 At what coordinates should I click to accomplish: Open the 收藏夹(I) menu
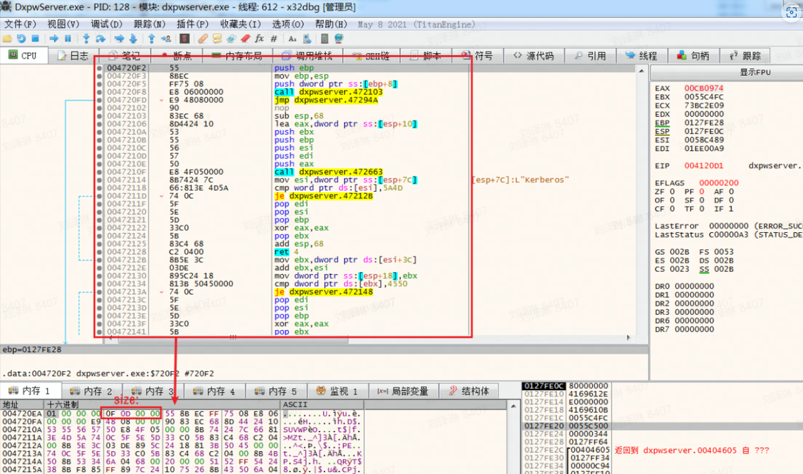pos(240,24)
